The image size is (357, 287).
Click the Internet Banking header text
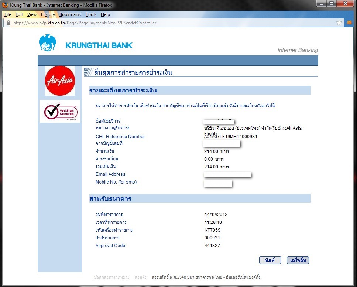(298, 50)
